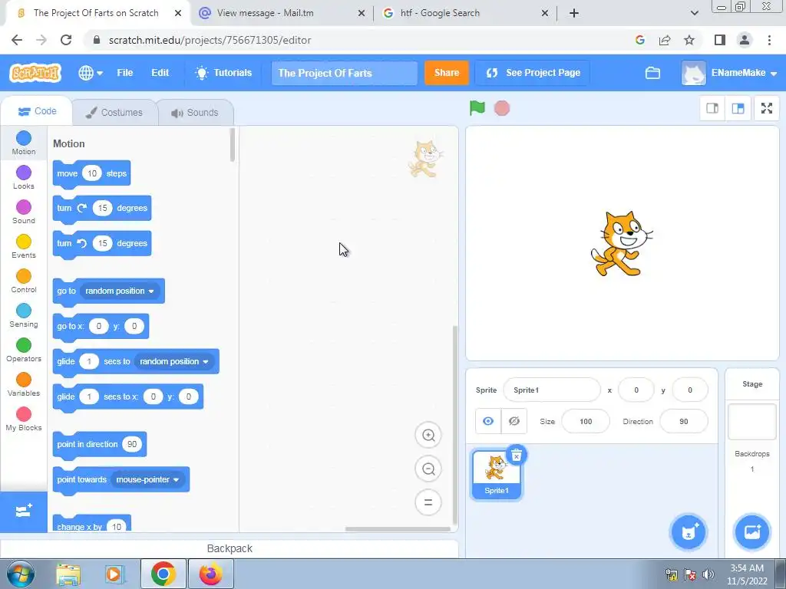The height and width of the screenshot is (589, 786).
Task: Zoom in the code workspace
Action: coord(428,435)
